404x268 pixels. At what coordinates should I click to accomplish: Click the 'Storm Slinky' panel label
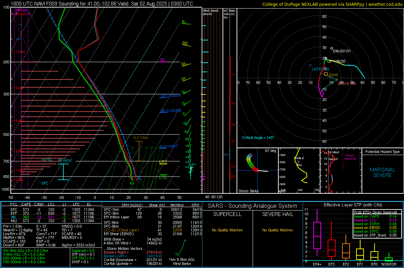(x=248, y=191)
